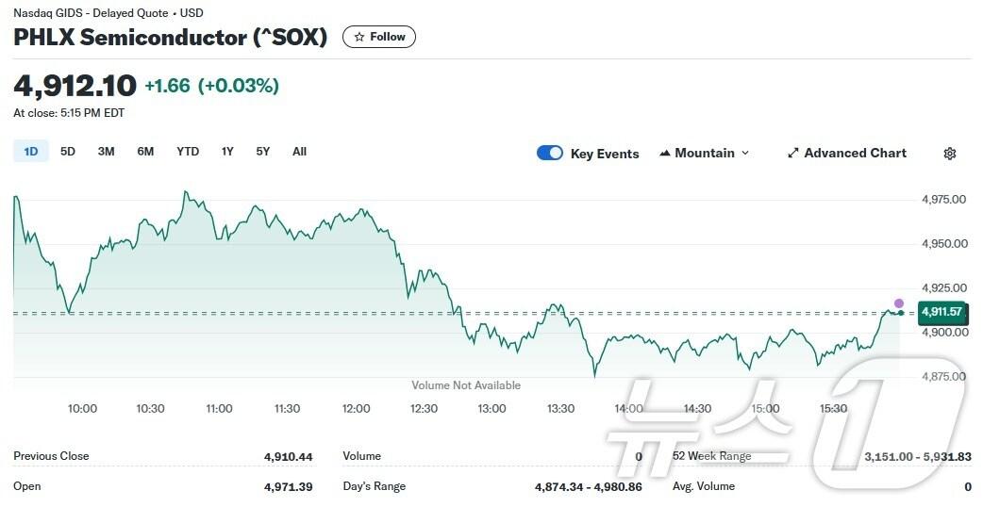
Task: Click the star icon in Follow button
Action: tap(358, 37)
